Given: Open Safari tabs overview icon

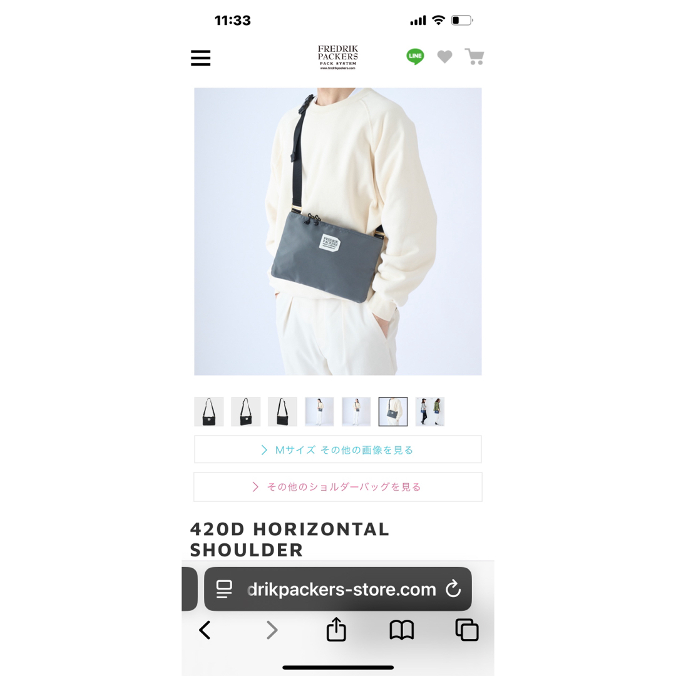Looking at the screenshot, I should click(467, 630).
